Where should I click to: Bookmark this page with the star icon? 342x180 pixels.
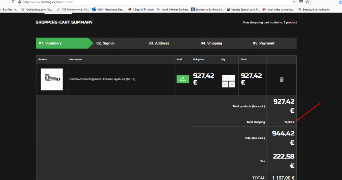point(307,2)
